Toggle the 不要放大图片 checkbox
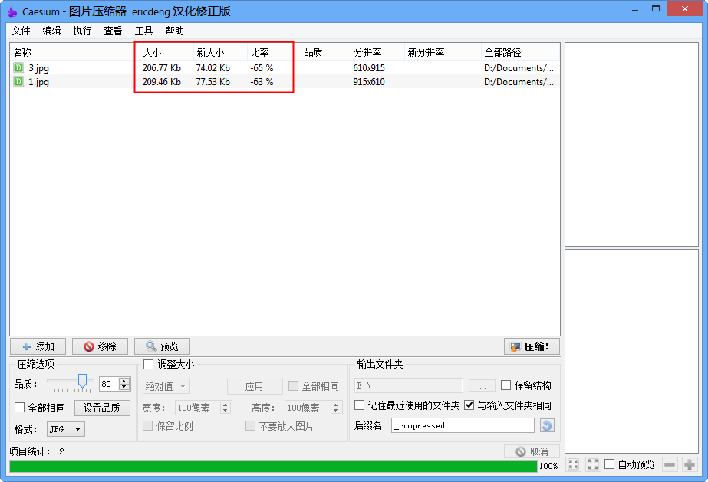This screenshot has width=708, height=482. [x=250, y=425]
